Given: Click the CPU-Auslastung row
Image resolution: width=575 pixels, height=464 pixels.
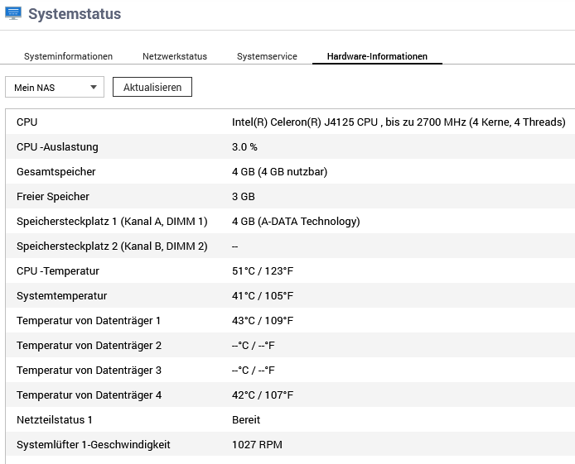Looking at the screenshot, I should pyautogui.click(x=290, y=147).
